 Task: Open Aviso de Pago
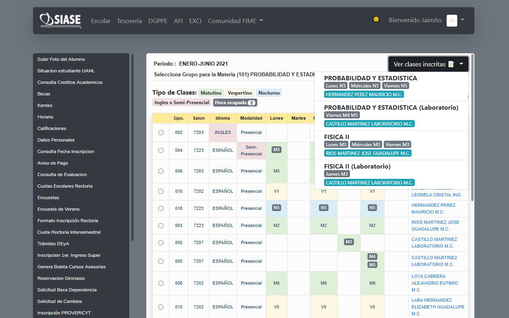(81, 163)
